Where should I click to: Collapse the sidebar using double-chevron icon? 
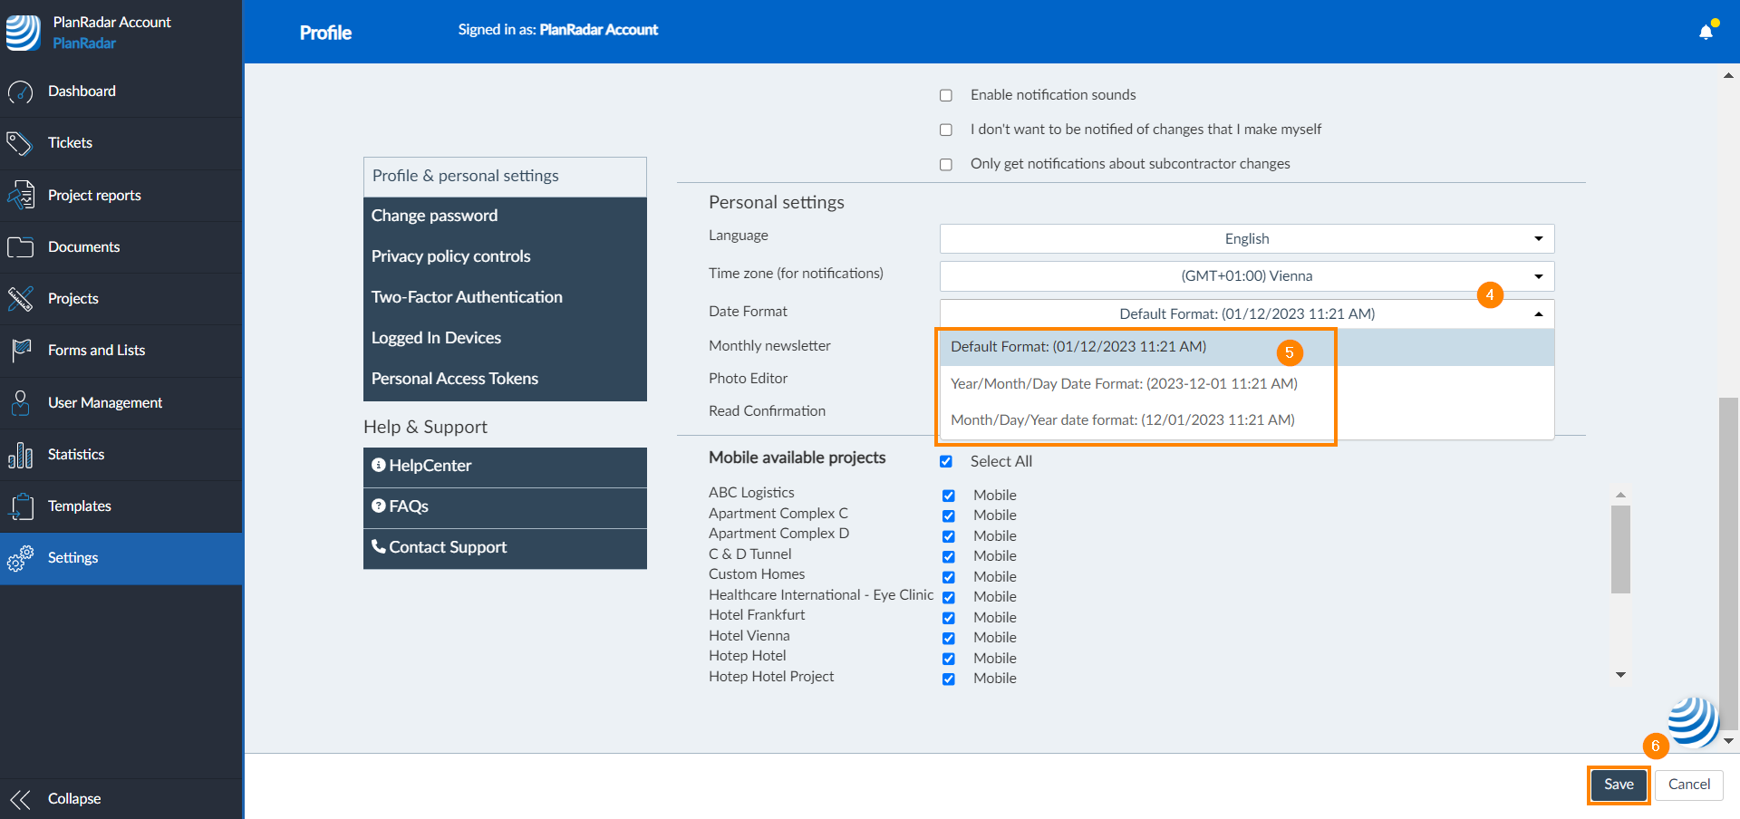[20, 799]
